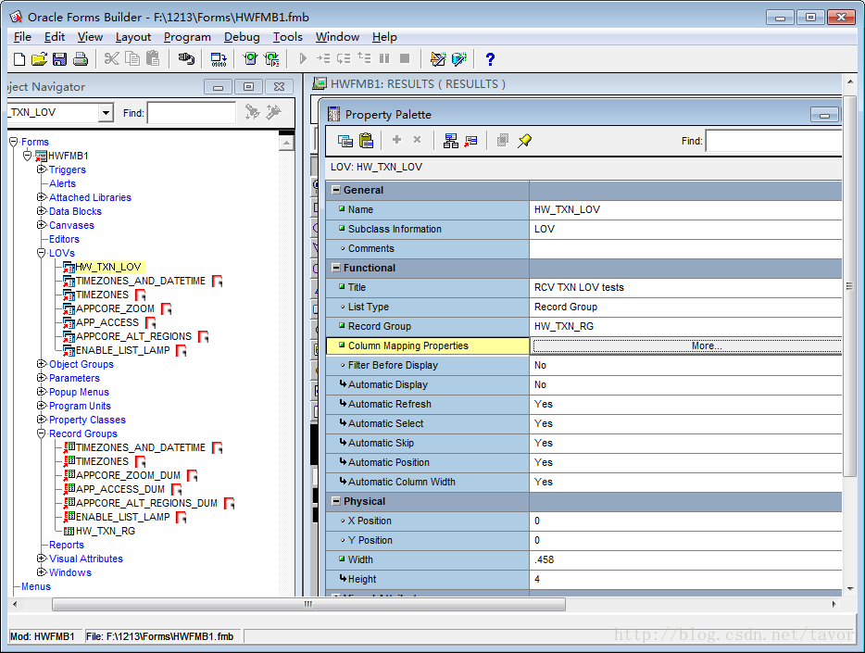Collapse the Functional property group
The height and width of the screenshot is (653, 865).
point(336,268)
